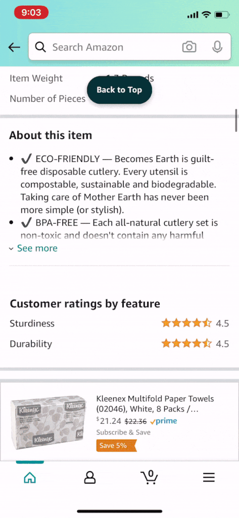Open Durability star rating

click(186, 343)
